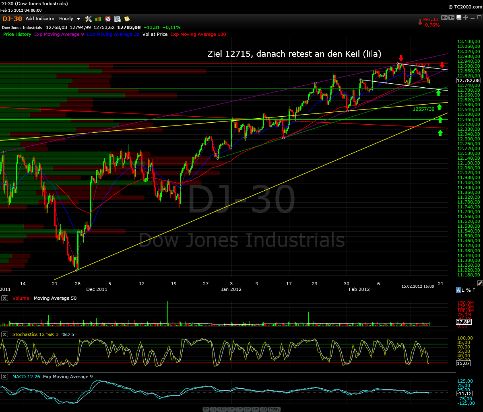483x412 pixels.
Task: Click the calculator add-column icon
Action: point(118,19)
